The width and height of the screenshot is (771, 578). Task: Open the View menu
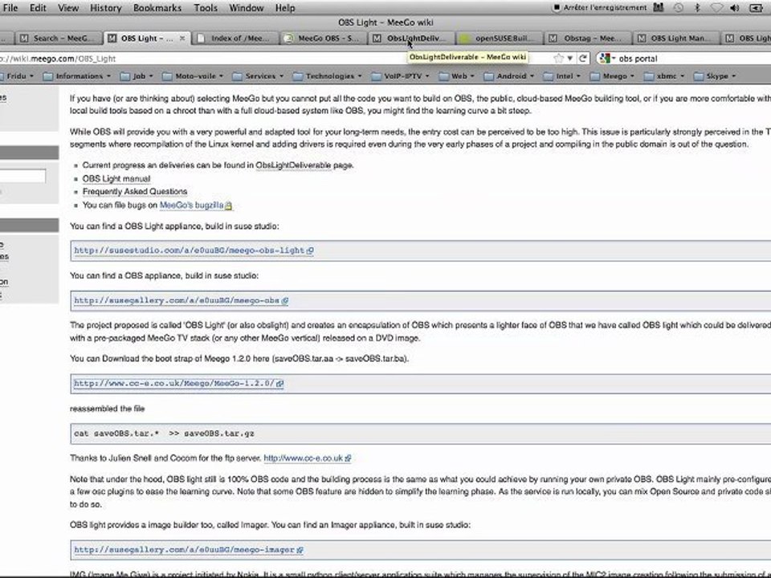(x=67, y=8)
